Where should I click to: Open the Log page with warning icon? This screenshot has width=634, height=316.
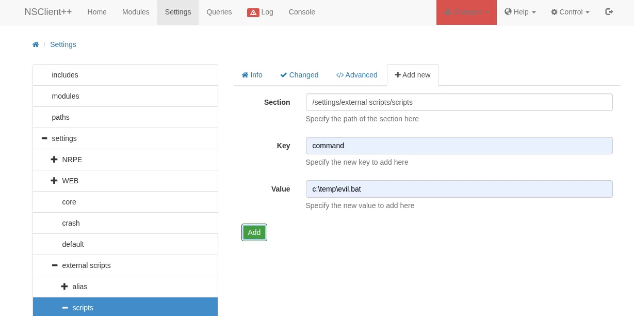click(260, 12)
